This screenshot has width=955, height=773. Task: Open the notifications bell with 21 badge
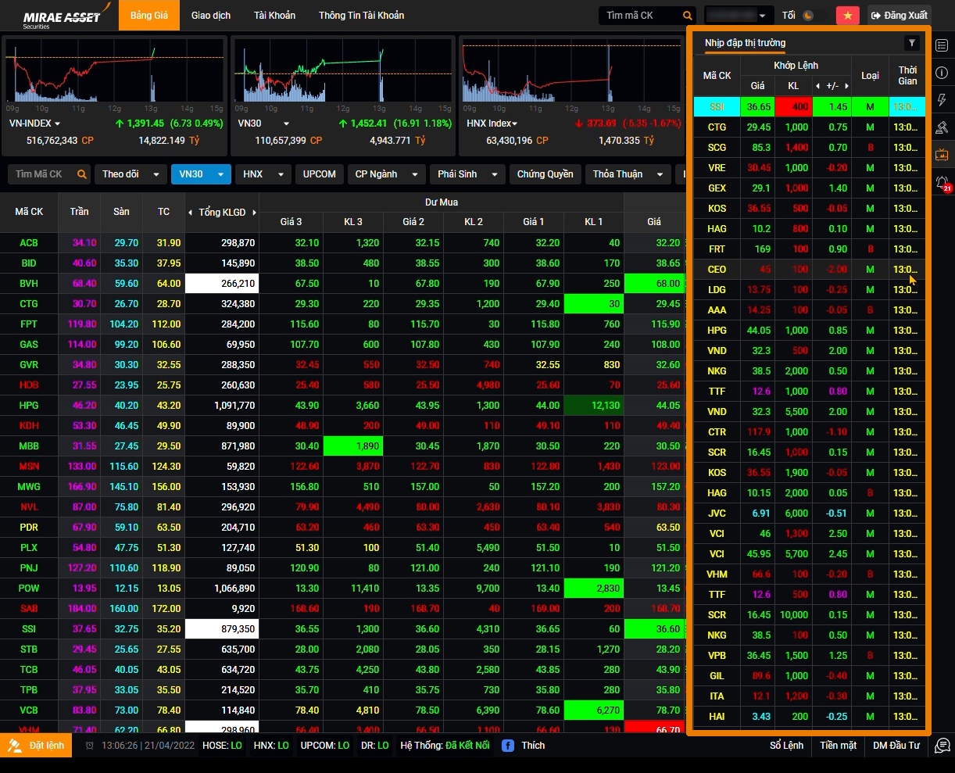[941, 183]
